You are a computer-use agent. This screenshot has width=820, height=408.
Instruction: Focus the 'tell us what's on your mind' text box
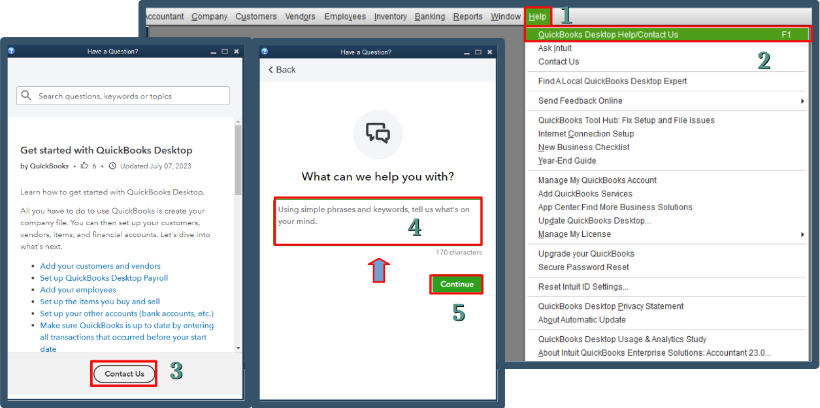coord(378,222)
